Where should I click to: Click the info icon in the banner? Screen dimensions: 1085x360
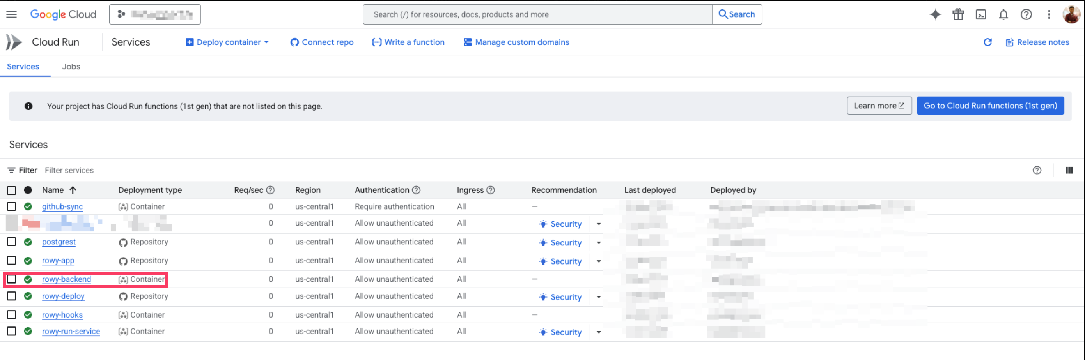[x=28, y=106]
